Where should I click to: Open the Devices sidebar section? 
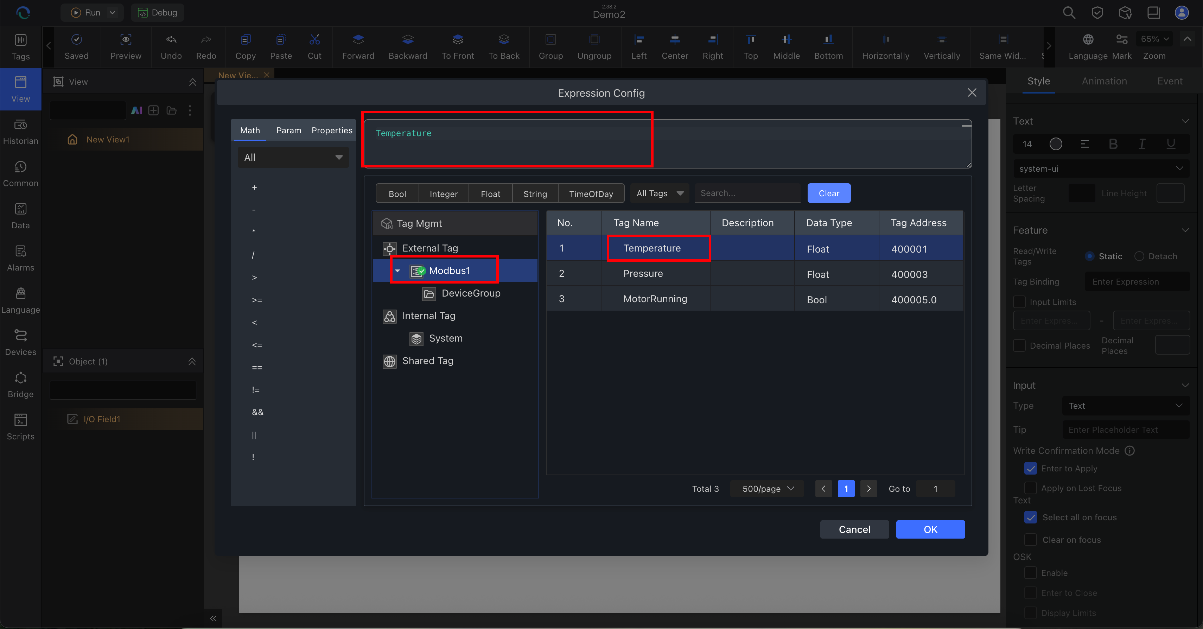click(x=20, y=342)
